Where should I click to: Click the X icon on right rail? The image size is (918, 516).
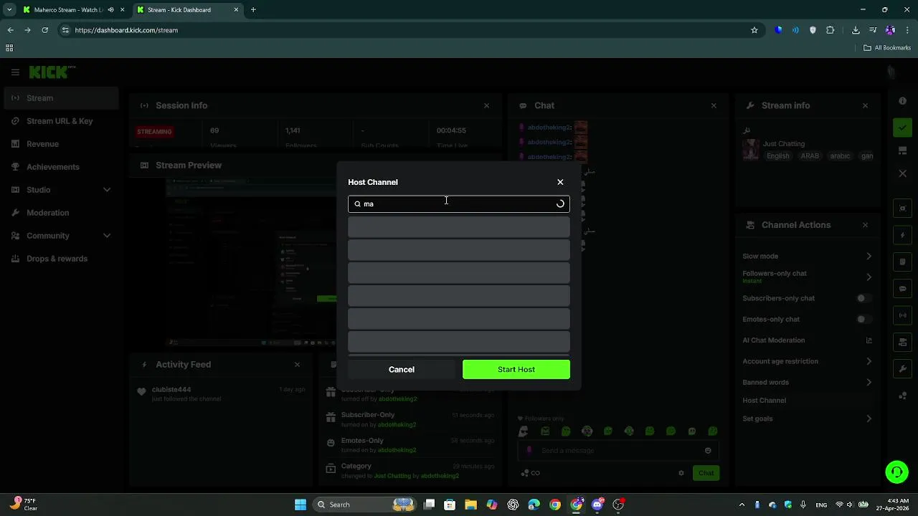(x=903, y=173)
